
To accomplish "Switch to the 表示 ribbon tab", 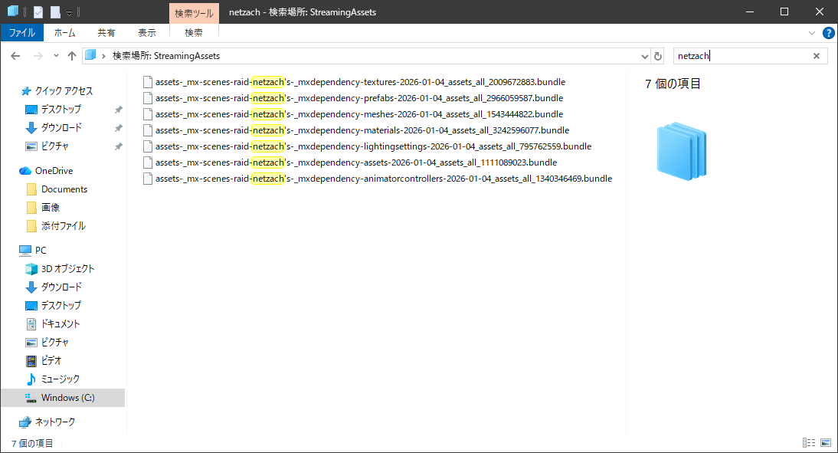I will pyautogui.click(x=147, y=33).
